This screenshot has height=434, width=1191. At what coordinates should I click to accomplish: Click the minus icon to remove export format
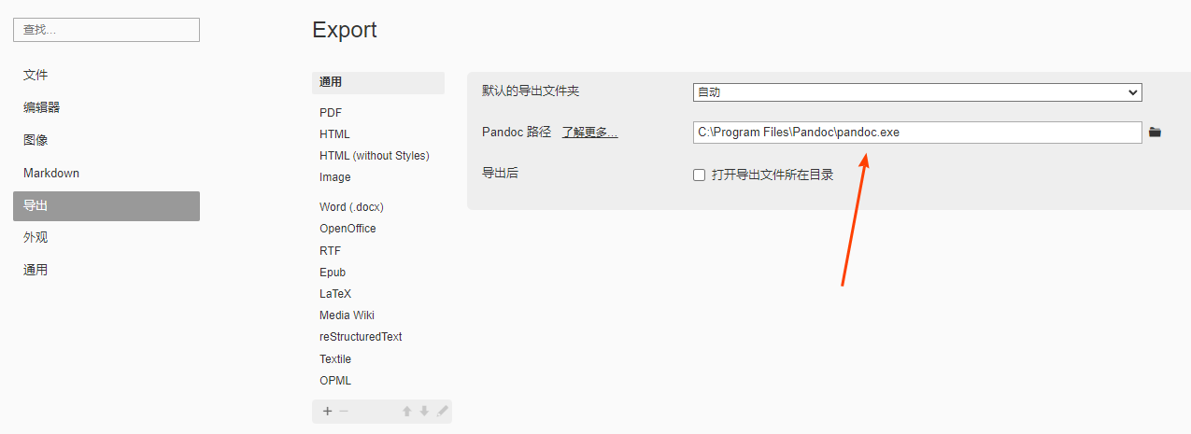344,412
